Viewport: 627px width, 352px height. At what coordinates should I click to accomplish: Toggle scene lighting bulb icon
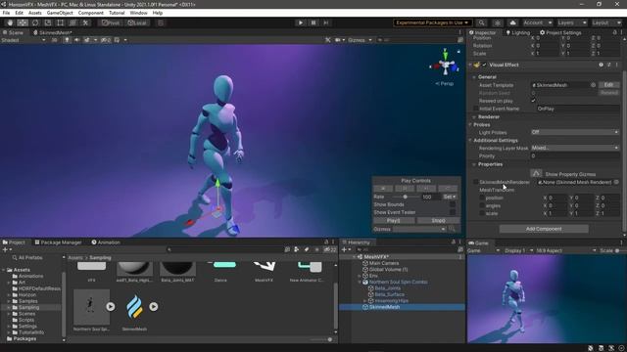pyautogui.click(x=67, y=40)
